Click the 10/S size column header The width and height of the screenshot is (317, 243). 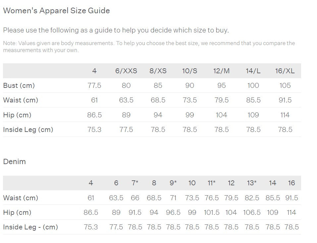(189, 71)
